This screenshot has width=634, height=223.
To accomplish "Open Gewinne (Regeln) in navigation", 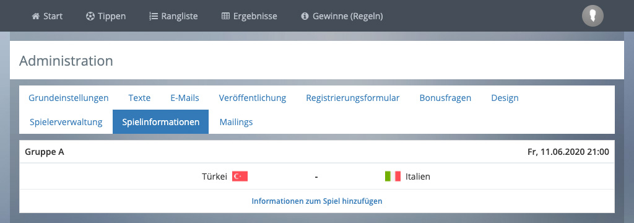I will point(342,16).
